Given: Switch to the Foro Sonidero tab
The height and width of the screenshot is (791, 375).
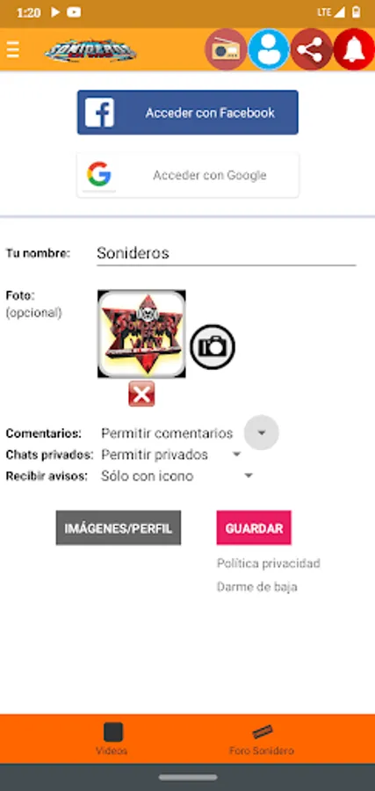Looking at the screenshot, I should (262, 739).
